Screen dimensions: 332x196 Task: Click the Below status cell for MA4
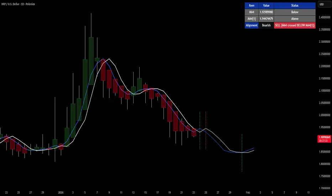295,12
